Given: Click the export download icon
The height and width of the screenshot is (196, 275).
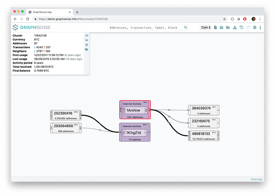Looking at the screenshot, I should [235, 27].
